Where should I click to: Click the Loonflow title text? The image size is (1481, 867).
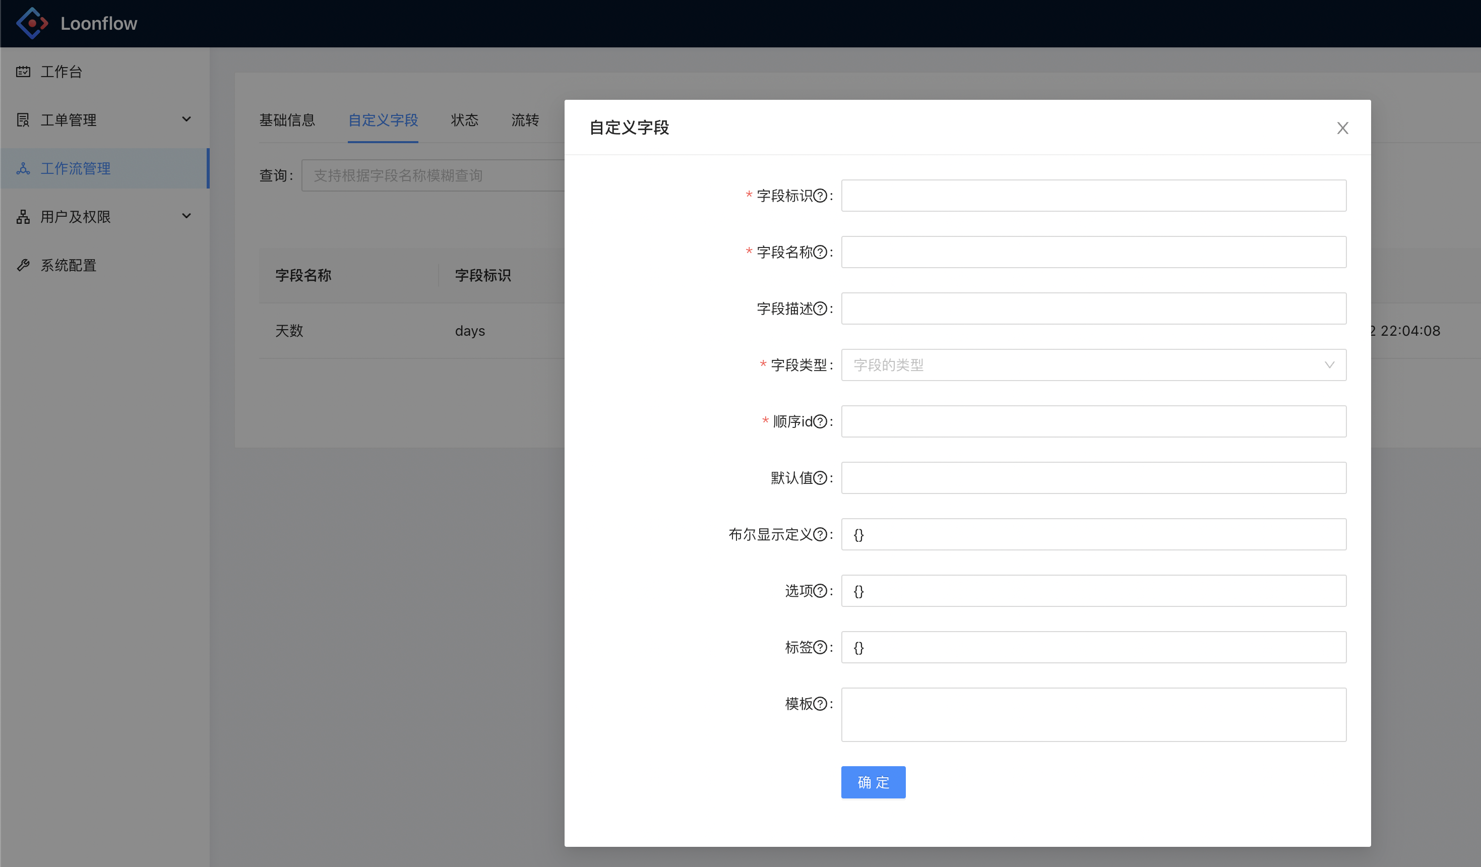tap(99, 24)
